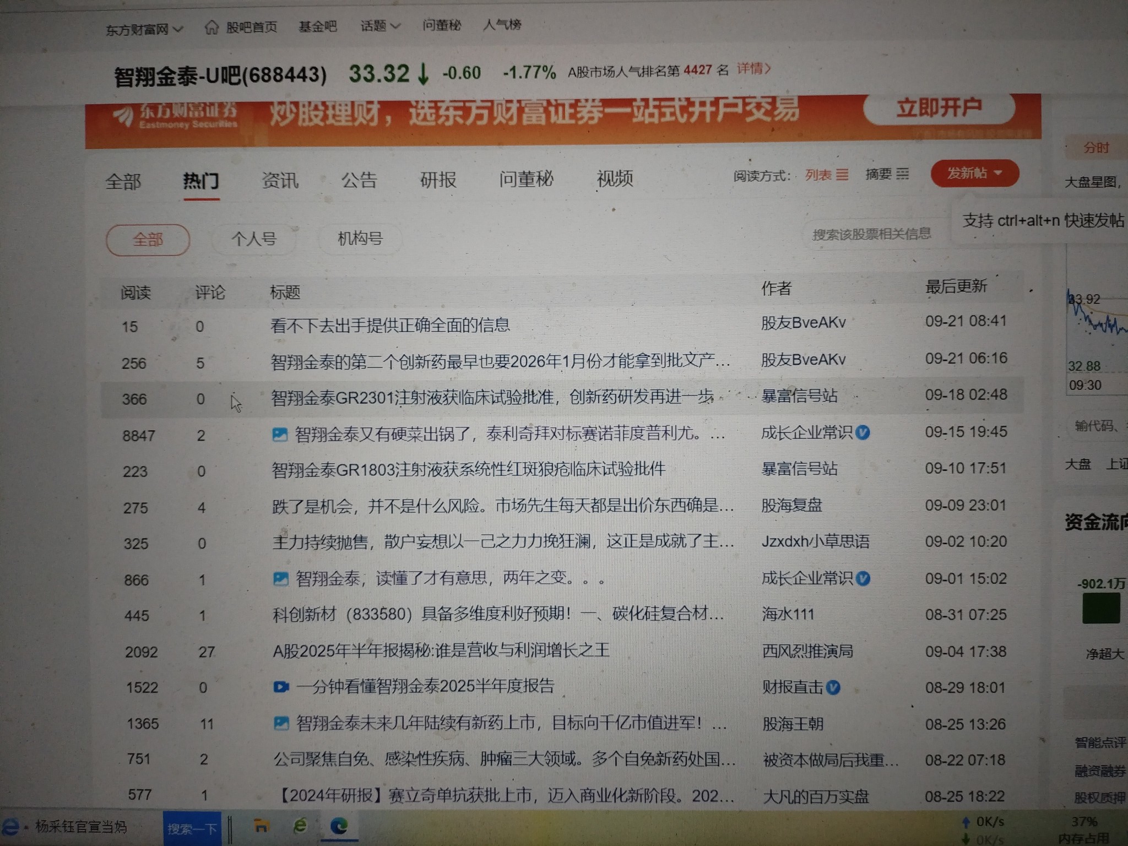Switch to the 视频 tab

615,178
